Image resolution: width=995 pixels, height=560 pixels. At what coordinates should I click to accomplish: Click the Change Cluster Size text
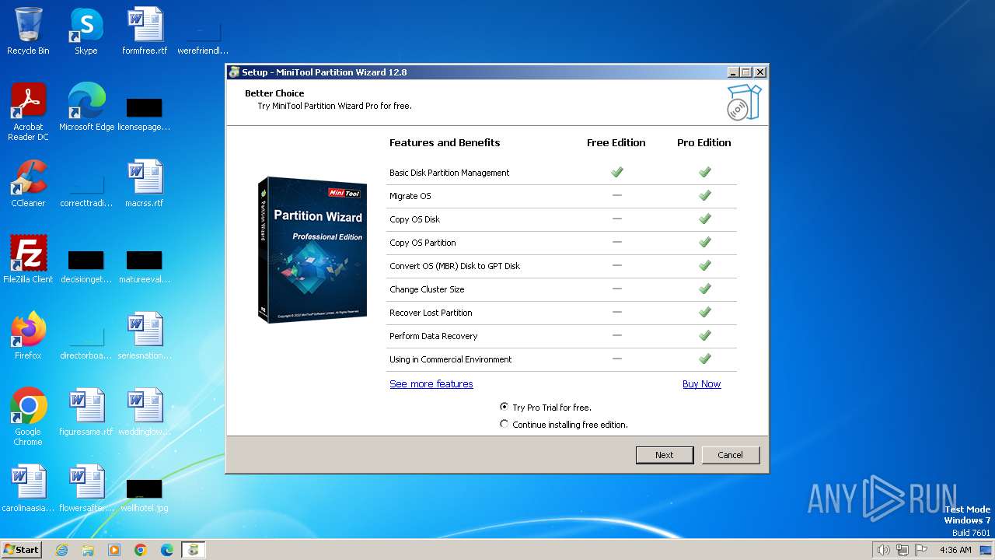pyautogui.click(x=427, y=289)
